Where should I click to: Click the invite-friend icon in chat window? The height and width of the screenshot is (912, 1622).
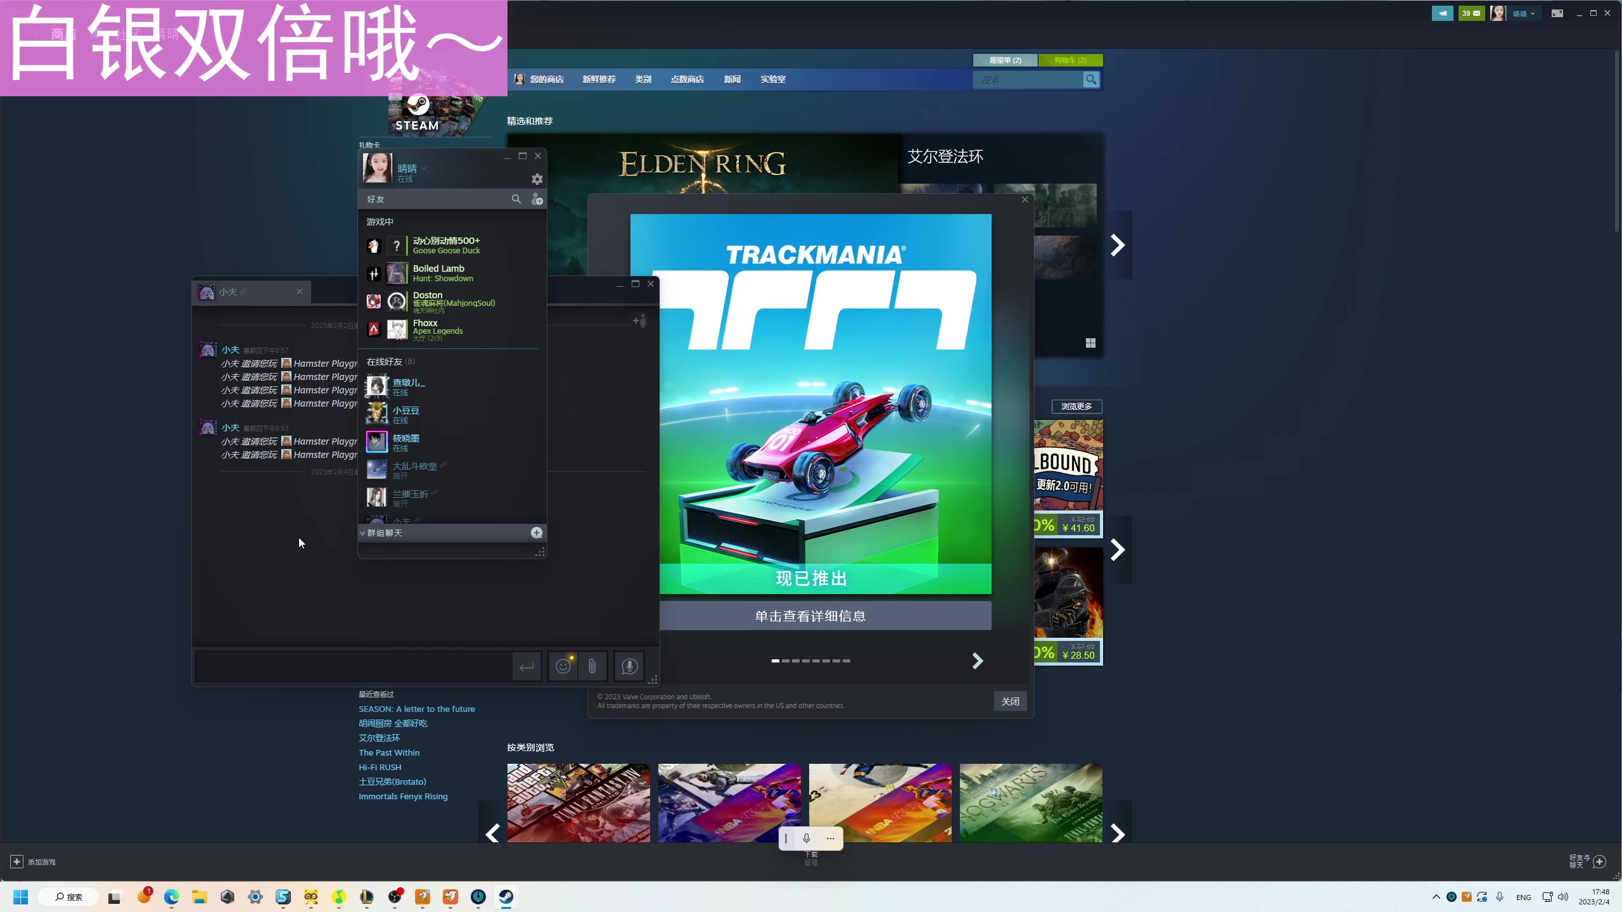[x=640, y=320]
